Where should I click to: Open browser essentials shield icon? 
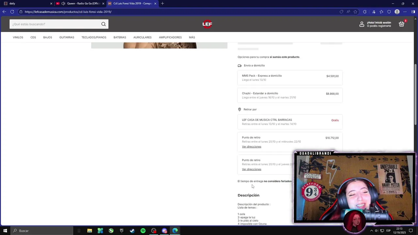pyautogui.click(x=389, y=12)
